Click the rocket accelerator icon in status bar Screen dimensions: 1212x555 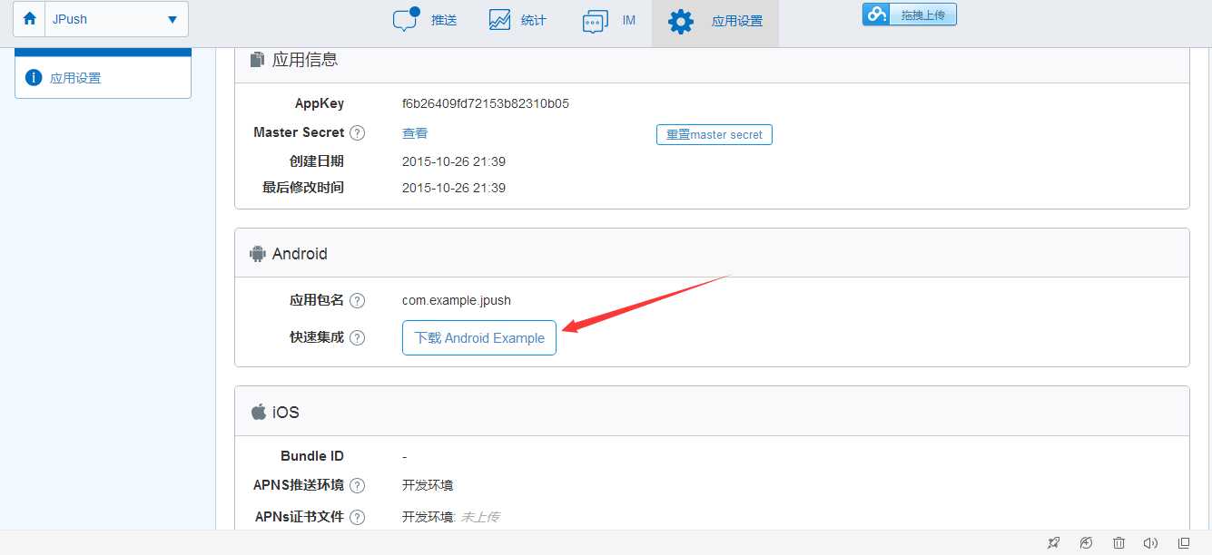[1053, 542]
